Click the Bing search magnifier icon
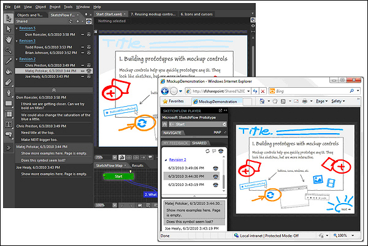The image size is (368, 246). [x=351, y=91]
